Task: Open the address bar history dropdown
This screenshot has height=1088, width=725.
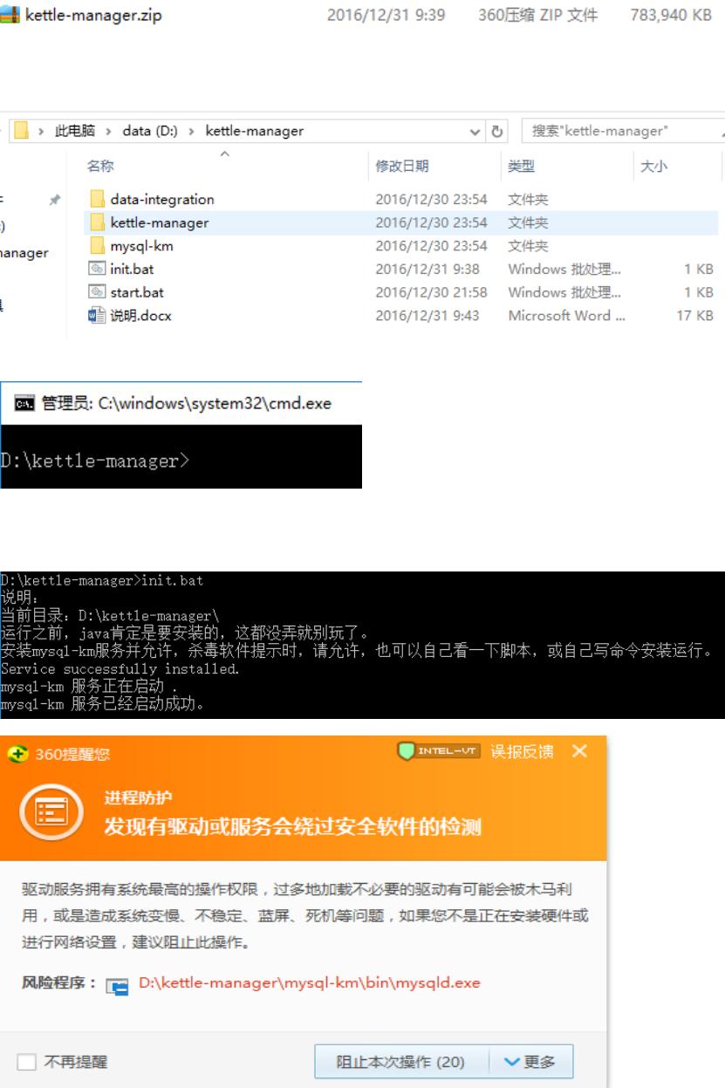Action: 475,132
